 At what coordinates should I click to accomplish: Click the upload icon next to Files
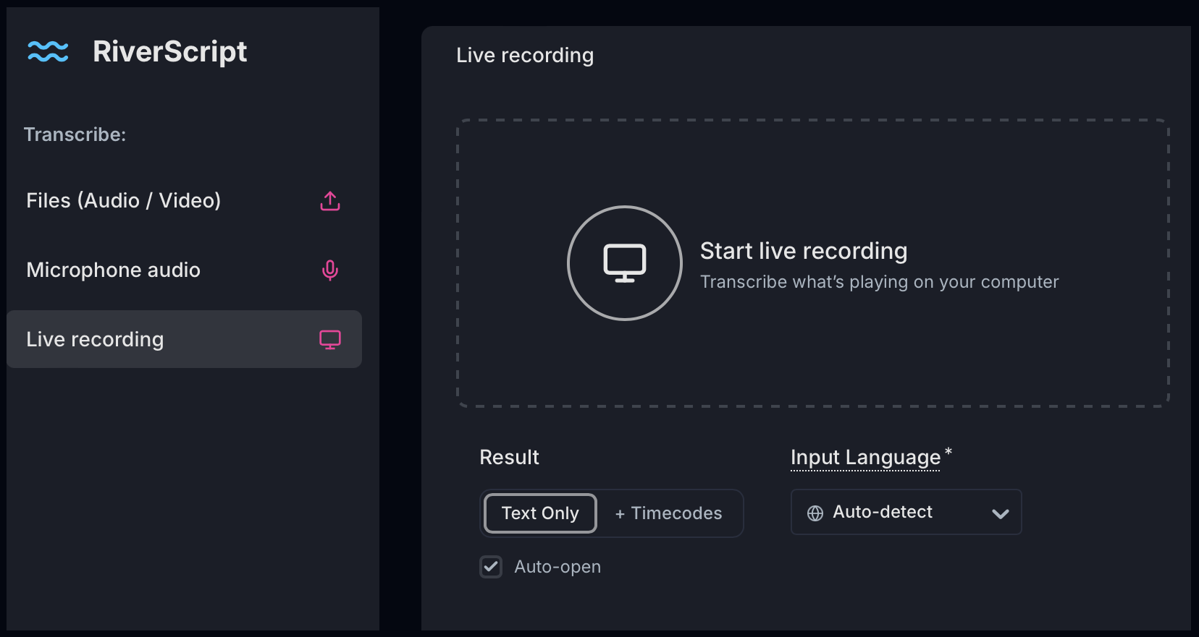(330, 201)
